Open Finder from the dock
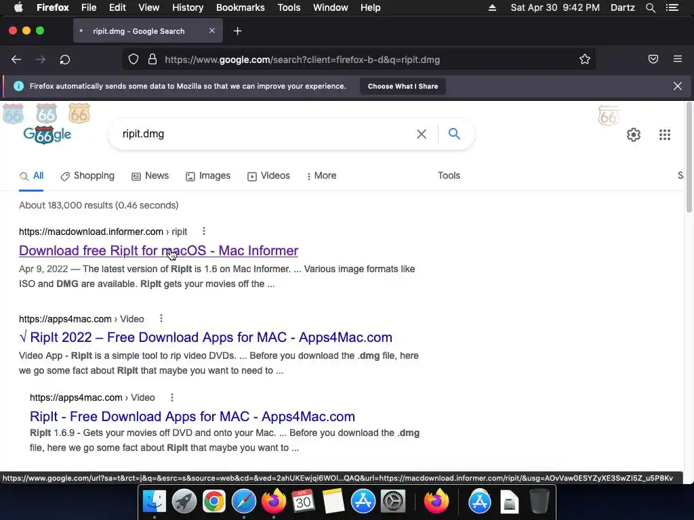Screen dimensions: 694x520 154,502
